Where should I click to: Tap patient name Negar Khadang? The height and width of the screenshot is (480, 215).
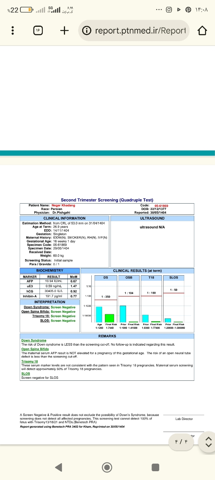point(63,206)
